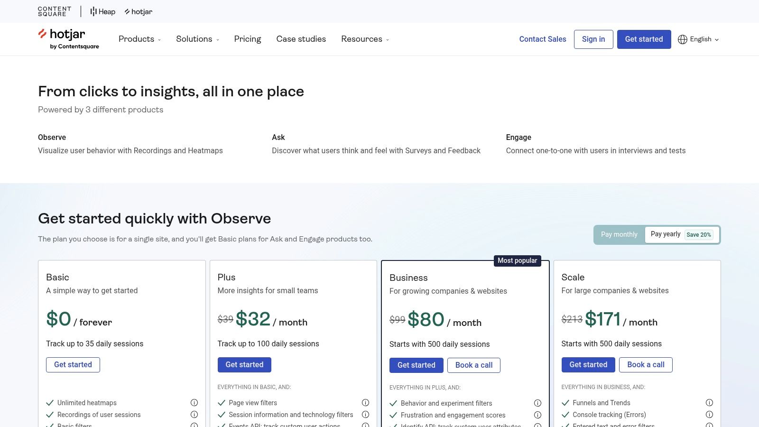
Task: Show info for Page view filters
Action: [365, 403]
